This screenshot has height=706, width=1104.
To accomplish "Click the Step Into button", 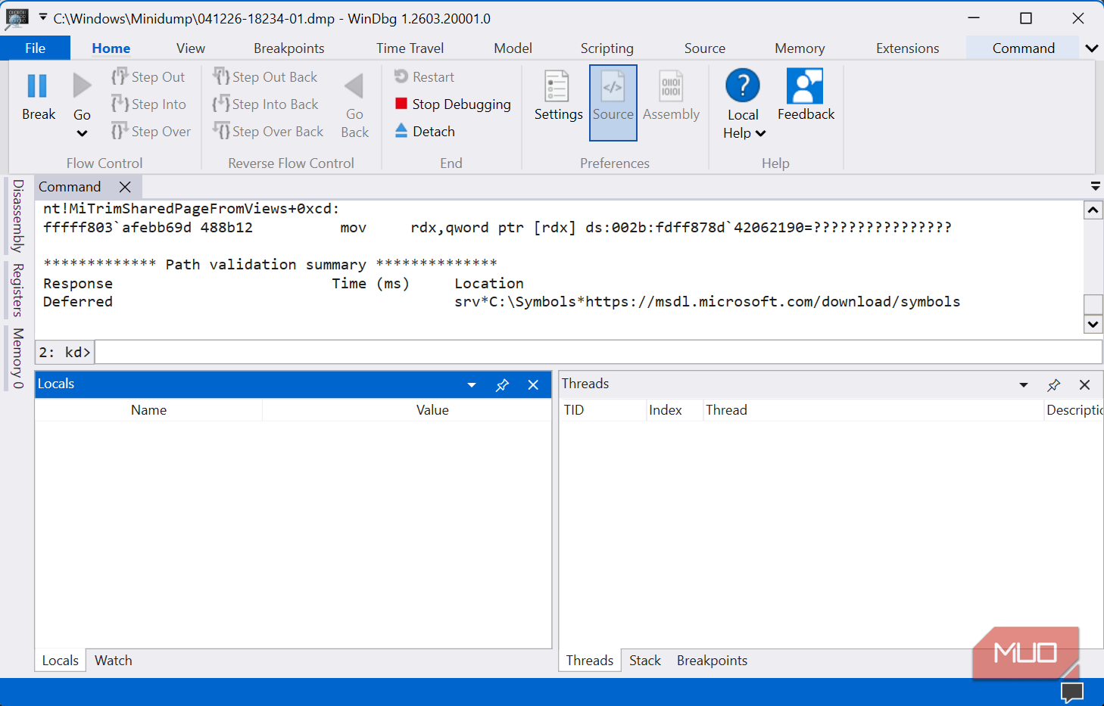I will tap(148, 104).
